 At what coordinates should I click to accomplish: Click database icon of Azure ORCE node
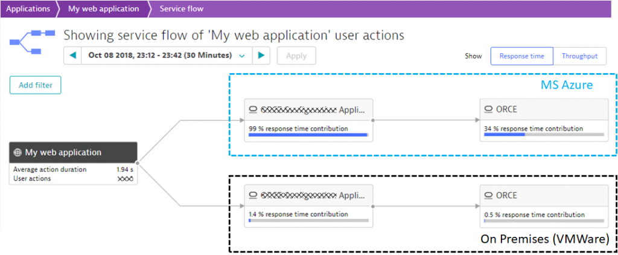point(489,110)
